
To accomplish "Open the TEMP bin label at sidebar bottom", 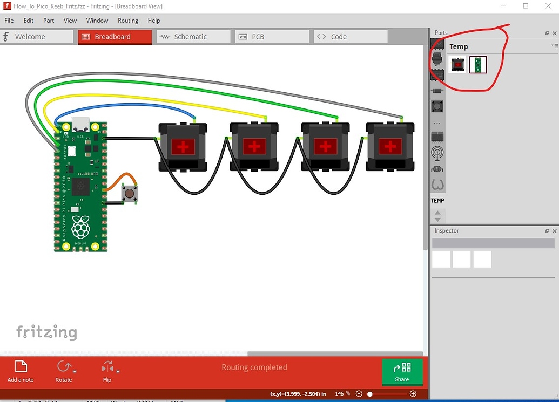I will coord(437,200).
